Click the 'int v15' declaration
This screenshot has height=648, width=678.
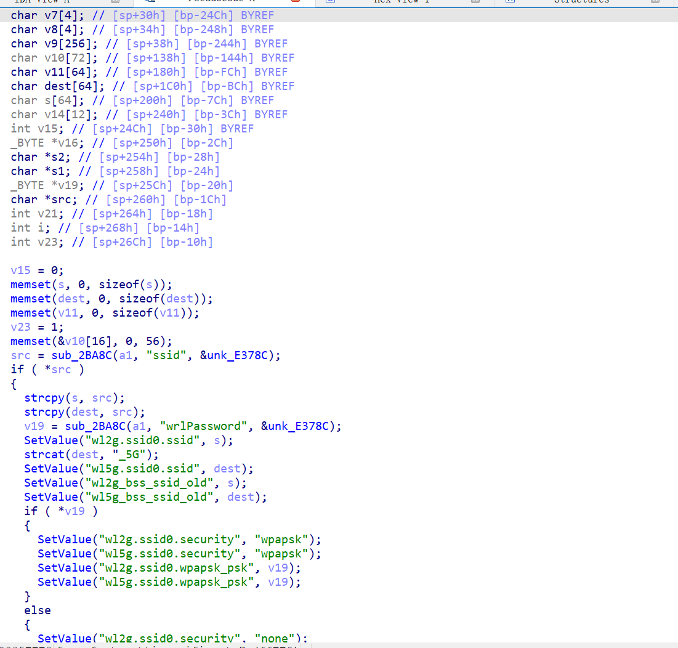(x=132, y=129)
